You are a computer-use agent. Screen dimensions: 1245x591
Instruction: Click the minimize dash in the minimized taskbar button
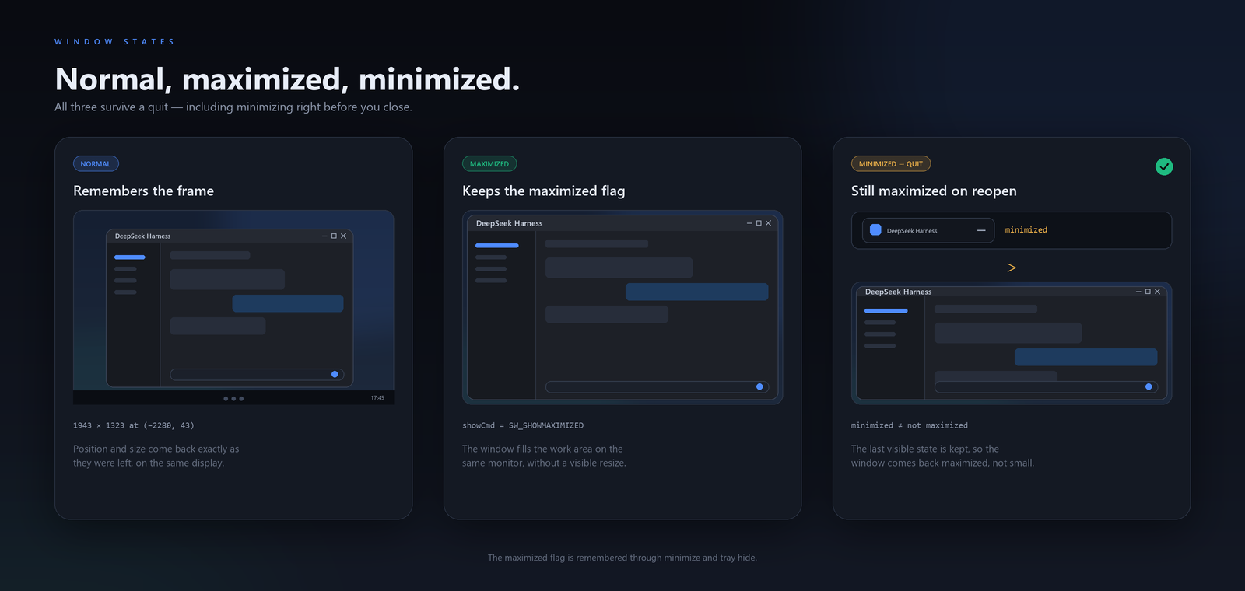coord(981,230)
